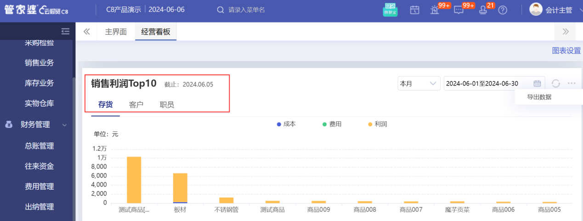The height and width of the screenshot is (221, 583).
Task: Click the 商品009 axis label
Action: (x=319, y=210)
